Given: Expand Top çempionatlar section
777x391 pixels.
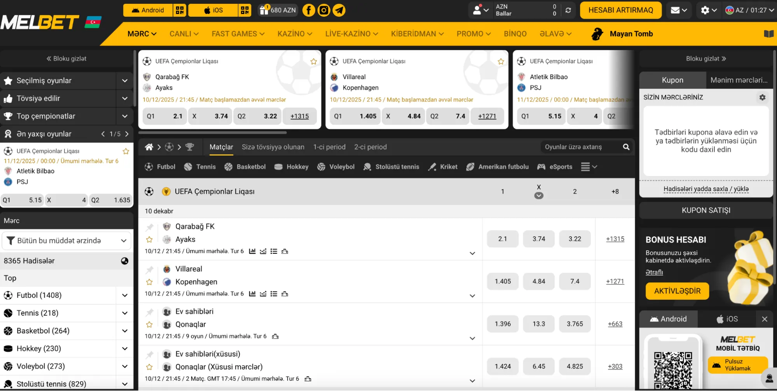Looking at the screenshot, I should [124, 116].
